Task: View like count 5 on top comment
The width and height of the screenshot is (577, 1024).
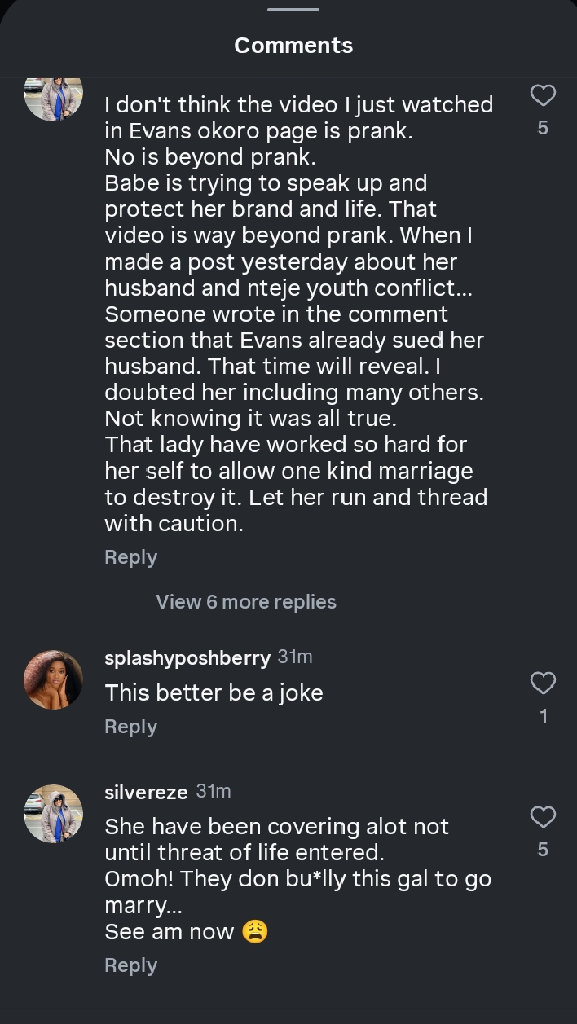Action: coord(543,128)
